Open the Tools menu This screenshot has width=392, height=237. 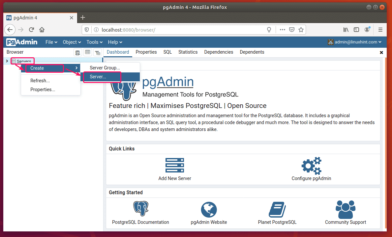[95, 42]
